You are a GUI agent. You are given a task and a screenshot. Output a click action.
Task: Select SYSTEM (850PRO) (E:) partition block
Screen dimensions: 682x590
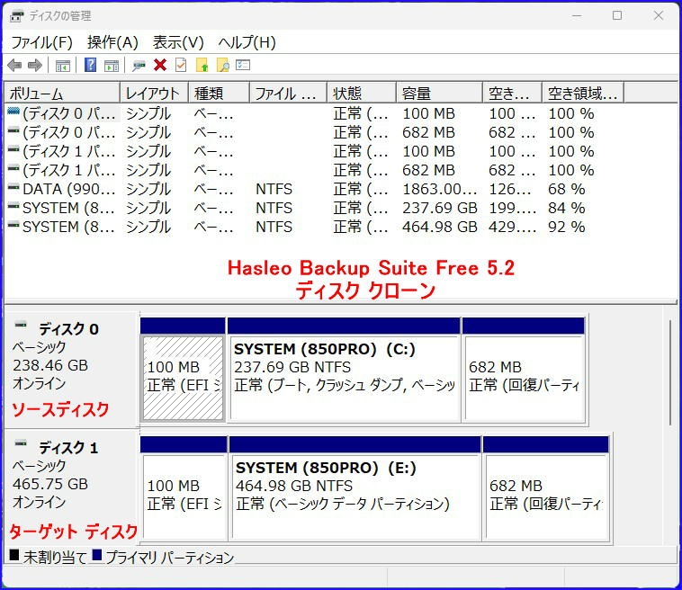354,488
